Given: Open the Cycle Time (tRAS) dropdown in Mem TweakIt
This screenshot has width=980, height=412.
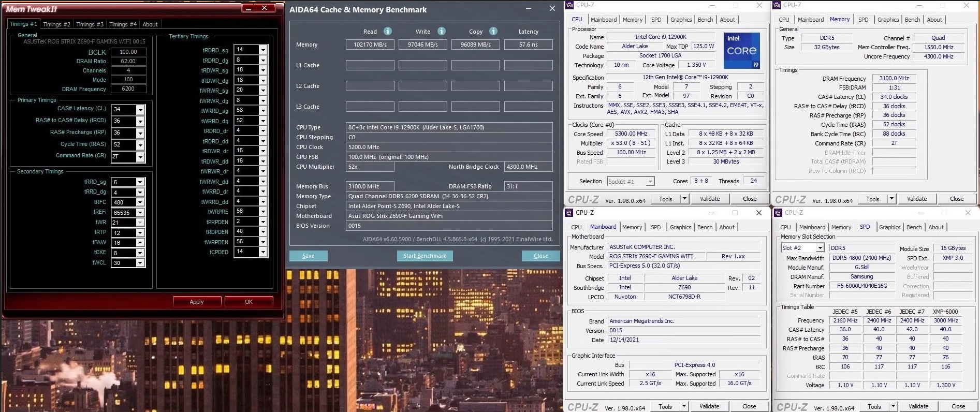Looking at the screenshot, I should [x=140, y=145].
